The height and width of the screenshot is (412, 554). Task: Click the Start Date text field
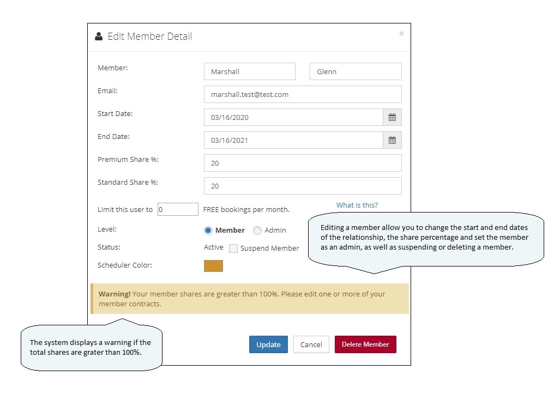(293, 117)
